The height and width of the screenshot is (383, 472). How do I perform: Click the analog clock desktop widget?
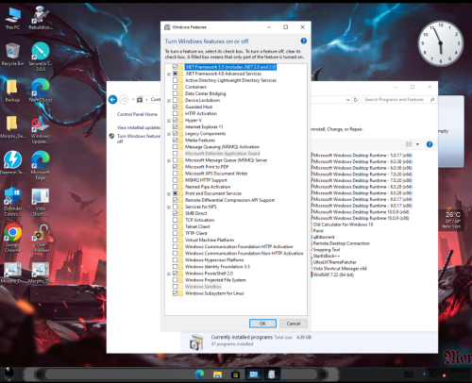(441, 43)
